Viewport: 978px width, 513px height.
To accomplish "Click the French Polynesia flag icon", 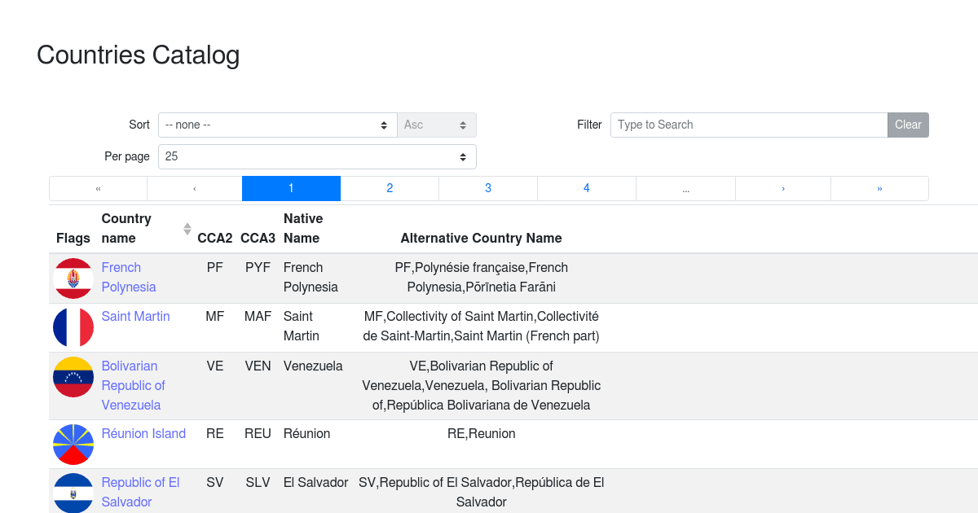I will click(73, 277).
